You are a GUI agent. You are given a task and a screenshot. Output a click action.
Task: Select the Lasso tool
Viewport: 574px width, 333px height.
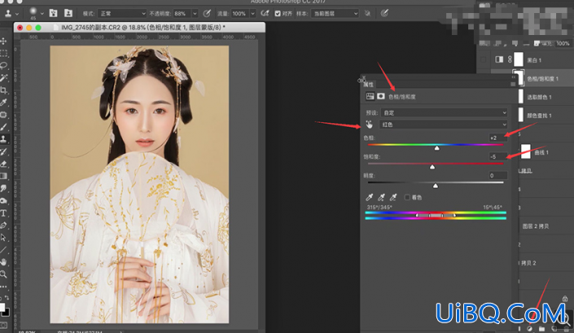[x=3, y=65]
